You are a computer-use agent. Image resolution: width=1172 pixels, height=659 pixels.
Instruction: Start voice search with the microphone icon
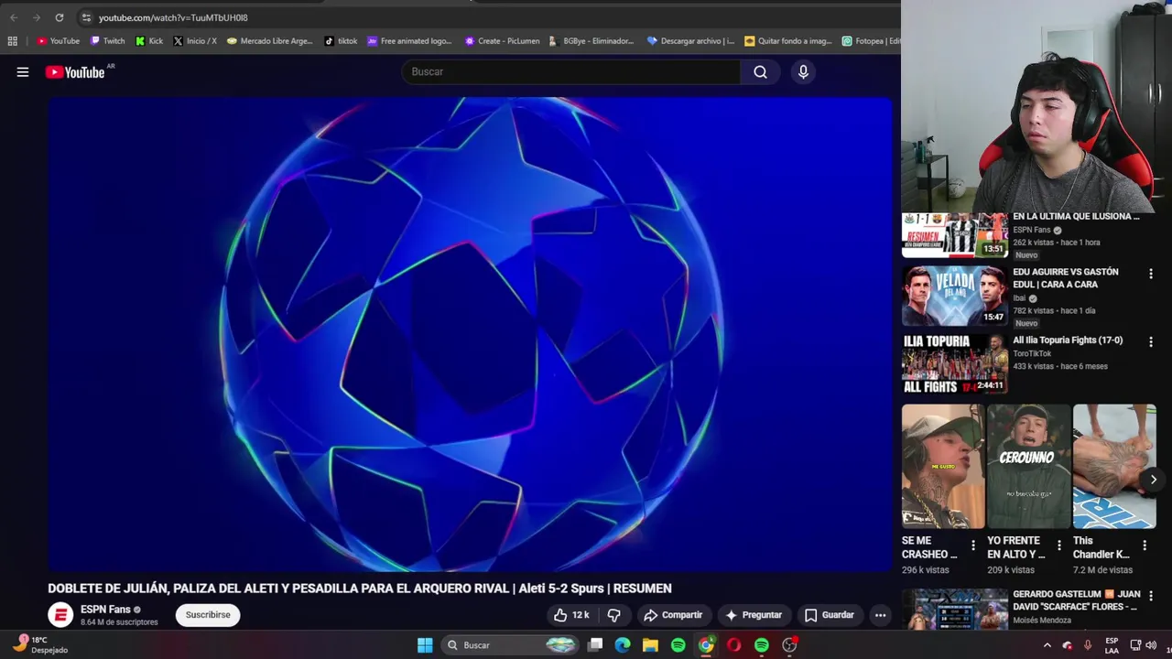pyautogui.click(x=803, y=72)
